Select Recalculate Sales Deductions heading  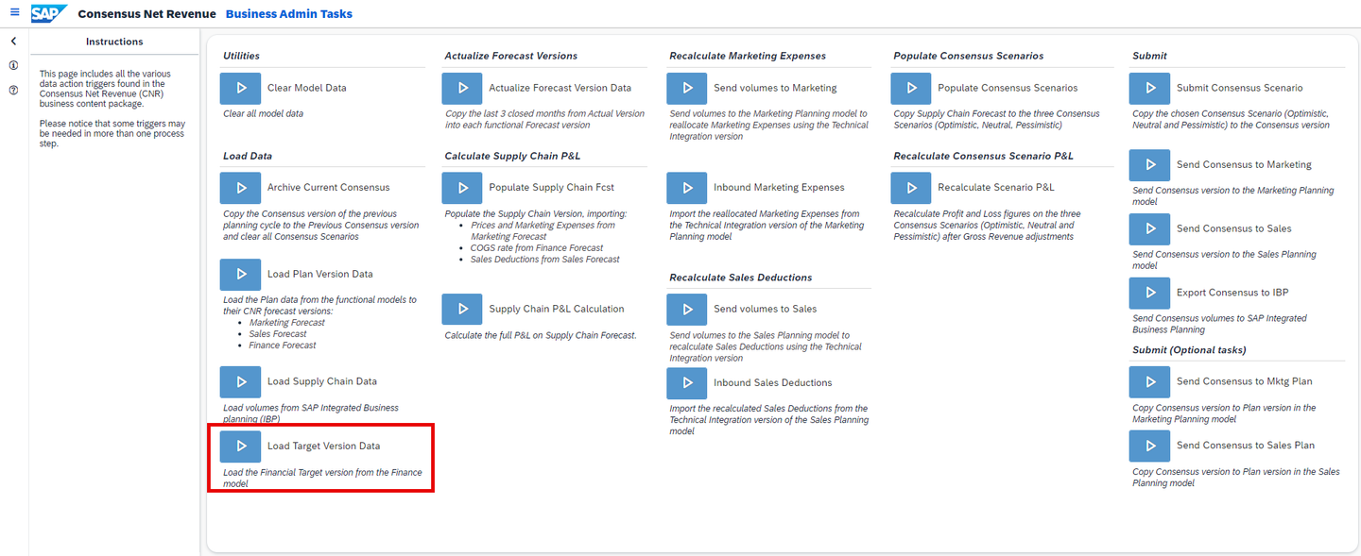741,278
